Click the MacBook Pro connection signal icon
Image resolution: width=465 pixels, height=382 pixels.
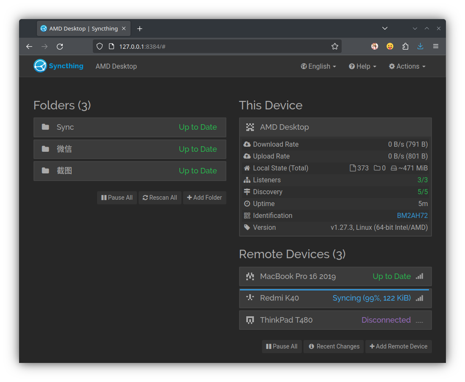(419, 276)
